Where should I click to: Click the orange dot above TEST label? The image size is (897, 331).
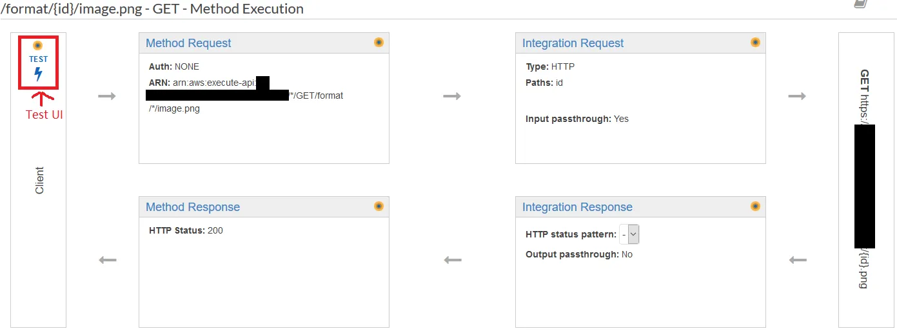point(38,45)
